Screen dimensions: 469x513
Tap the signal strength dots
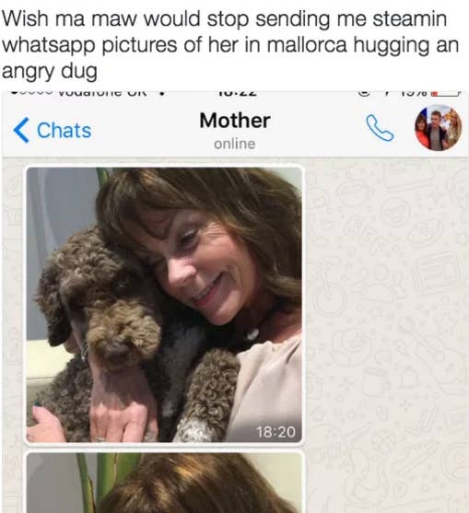(x=31, y=92)
